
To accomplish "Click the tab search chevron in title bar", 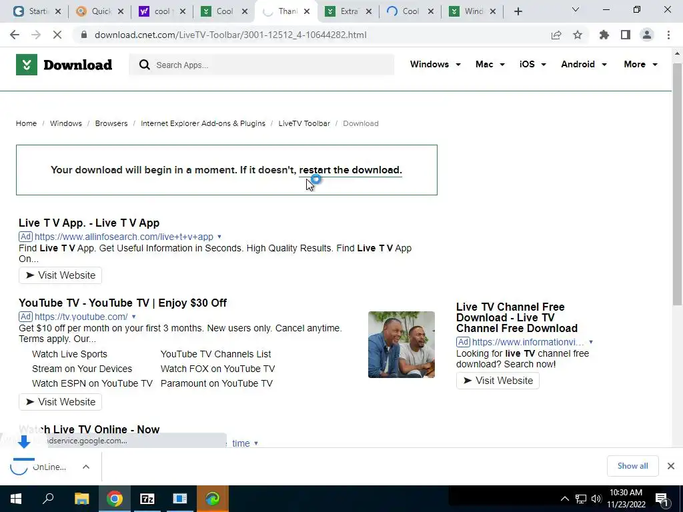I will (576, 9).
